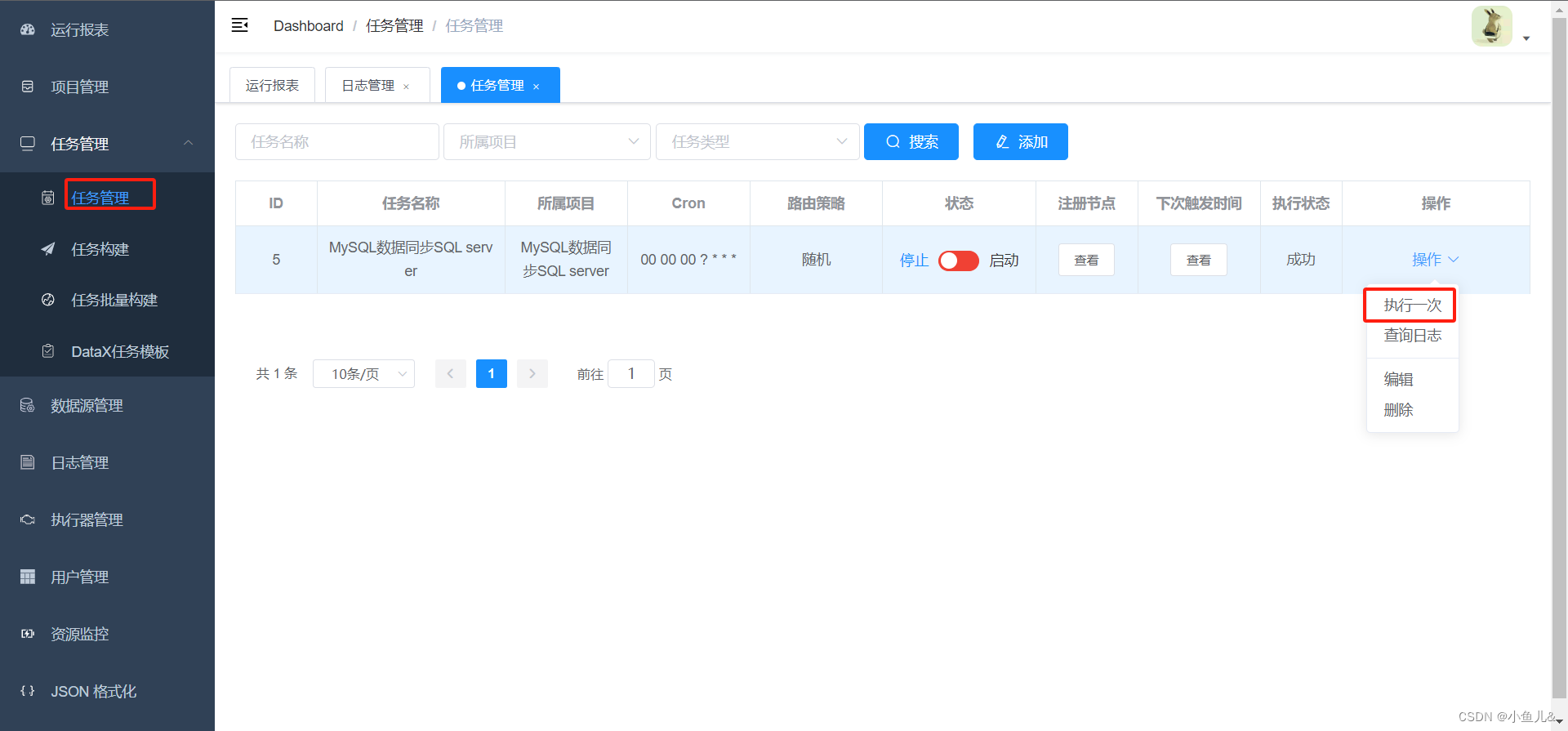This screenshot has height=731, width=1568.
Task: Click the 搜索 button
Action: tap(911, 141)
